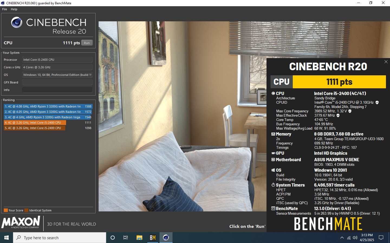Image resolution: width=390 pixels, height=243 pixels.
Task: Select ranking entry 2 Ryzen 3 4.05 GHz
Action: pyautogui.click(x=48, y=112)
